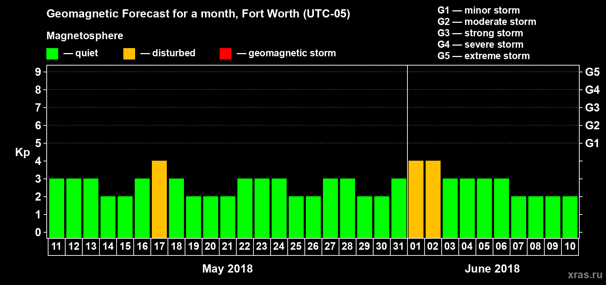
Task: Click the green bar for June 06
Action: pyautogui.click(x=502, y=208)
